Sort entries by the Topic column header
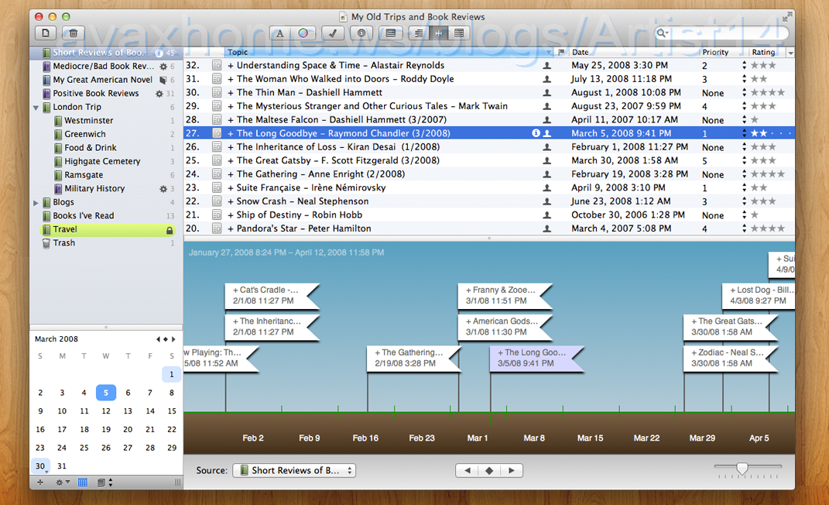This screenshot has width=829, height=505. click(389, 53)
